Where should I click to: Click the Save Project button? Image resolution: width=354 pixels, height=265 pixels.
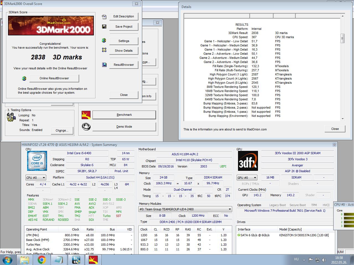[124, 27]
